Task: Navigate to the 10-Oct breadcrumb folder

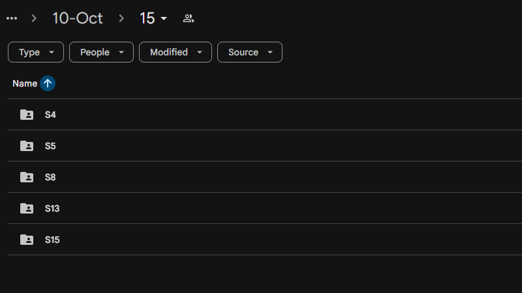Action: 78,18
